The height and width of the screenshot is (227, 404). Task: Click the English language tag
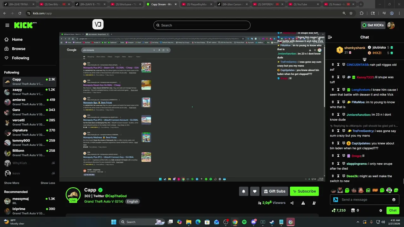click(x=133, y=201)
